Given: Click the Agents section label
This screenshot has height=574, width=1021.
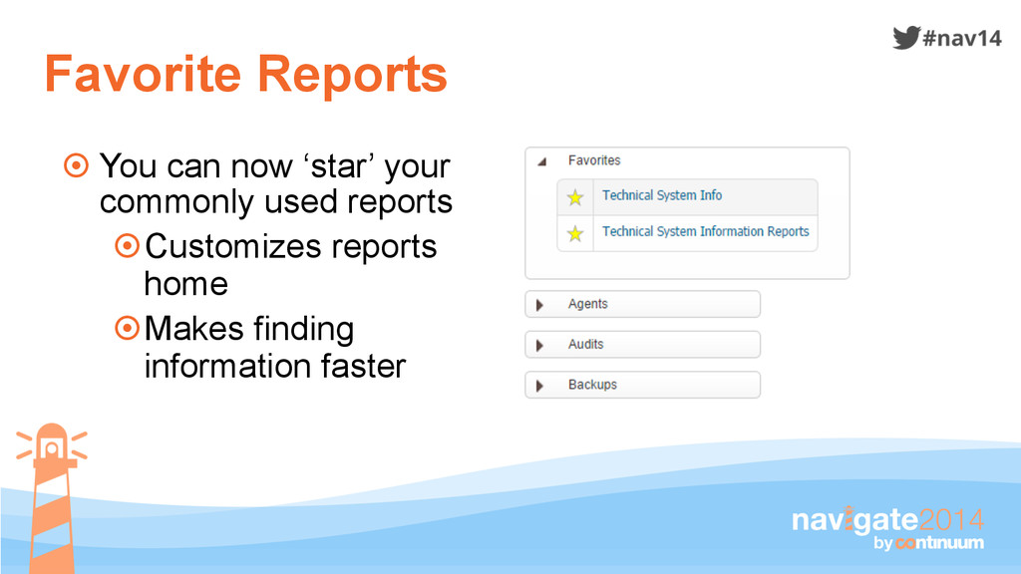Looking at the screenshot, I should tap(588, 304).
